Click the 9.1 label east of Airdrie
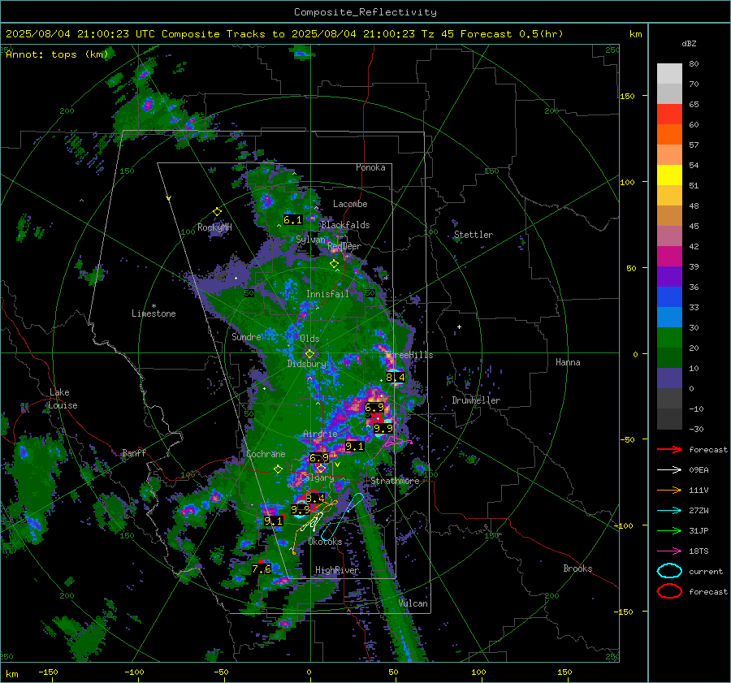The width and height of the screenshot is (731, 683). tap(354, 447)
